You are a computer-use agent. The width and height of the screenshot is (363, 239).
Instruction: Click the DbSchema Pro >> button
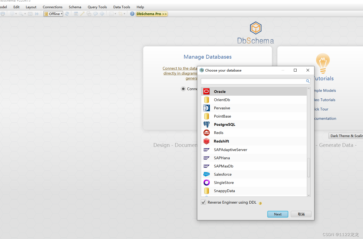(152, 14)
